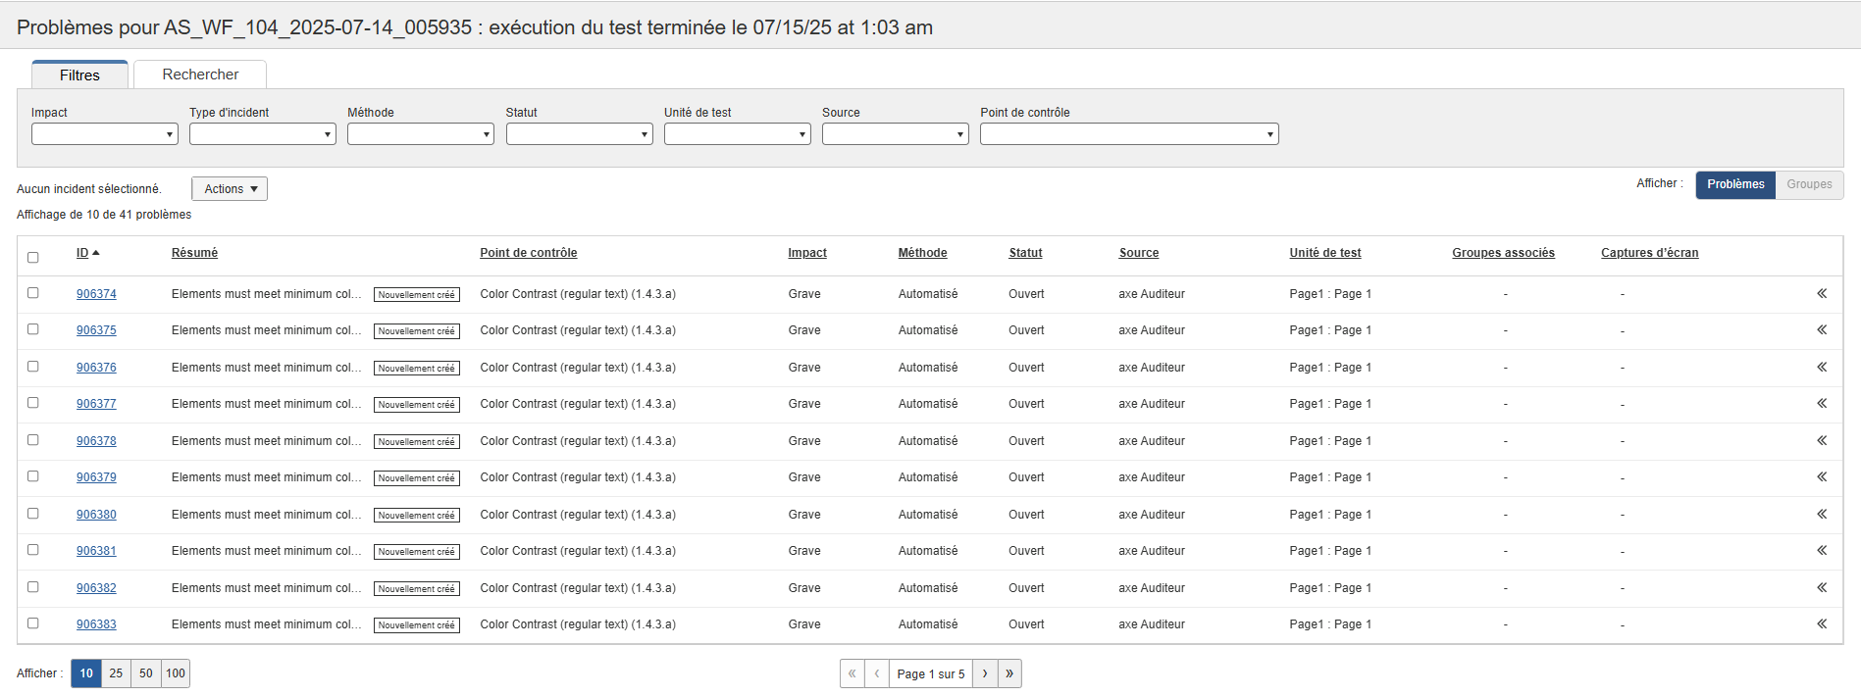This screenshot has width=1861, height=697.
Task: Go to previous page arrow
Action: pyautogui.click(x=876, y=673)
